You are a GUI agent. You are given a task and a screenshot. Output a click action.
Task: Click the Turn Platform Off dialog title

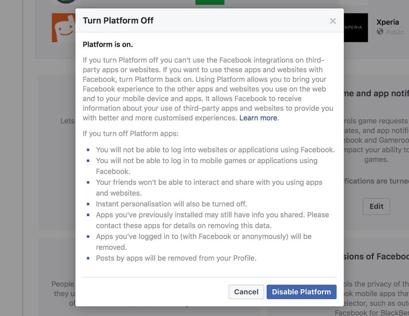pyautogui.click(x=118, y=21)
